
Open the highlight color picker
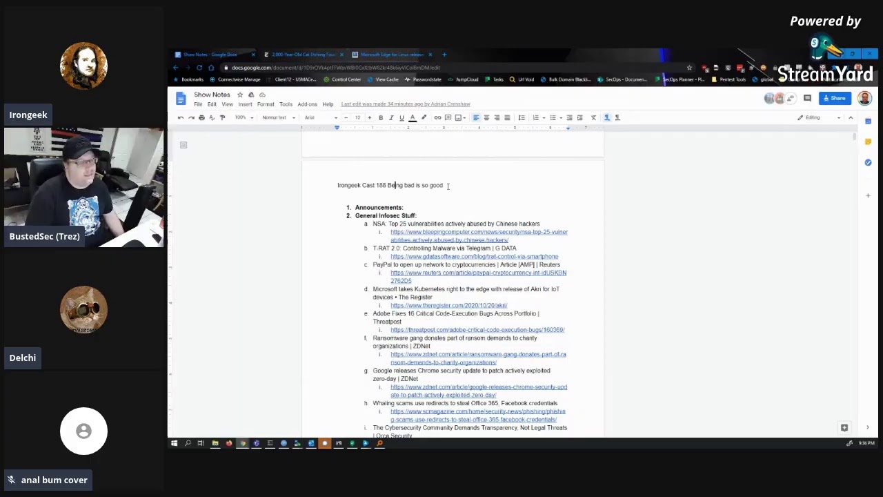[424, 117]
